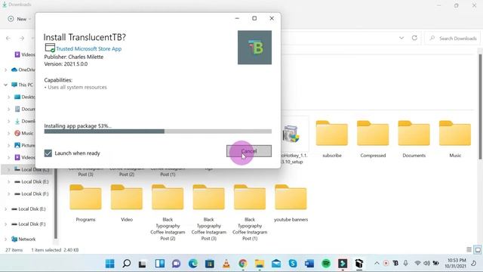
Task: Select the Programs folder
Action: pos(85,203)
